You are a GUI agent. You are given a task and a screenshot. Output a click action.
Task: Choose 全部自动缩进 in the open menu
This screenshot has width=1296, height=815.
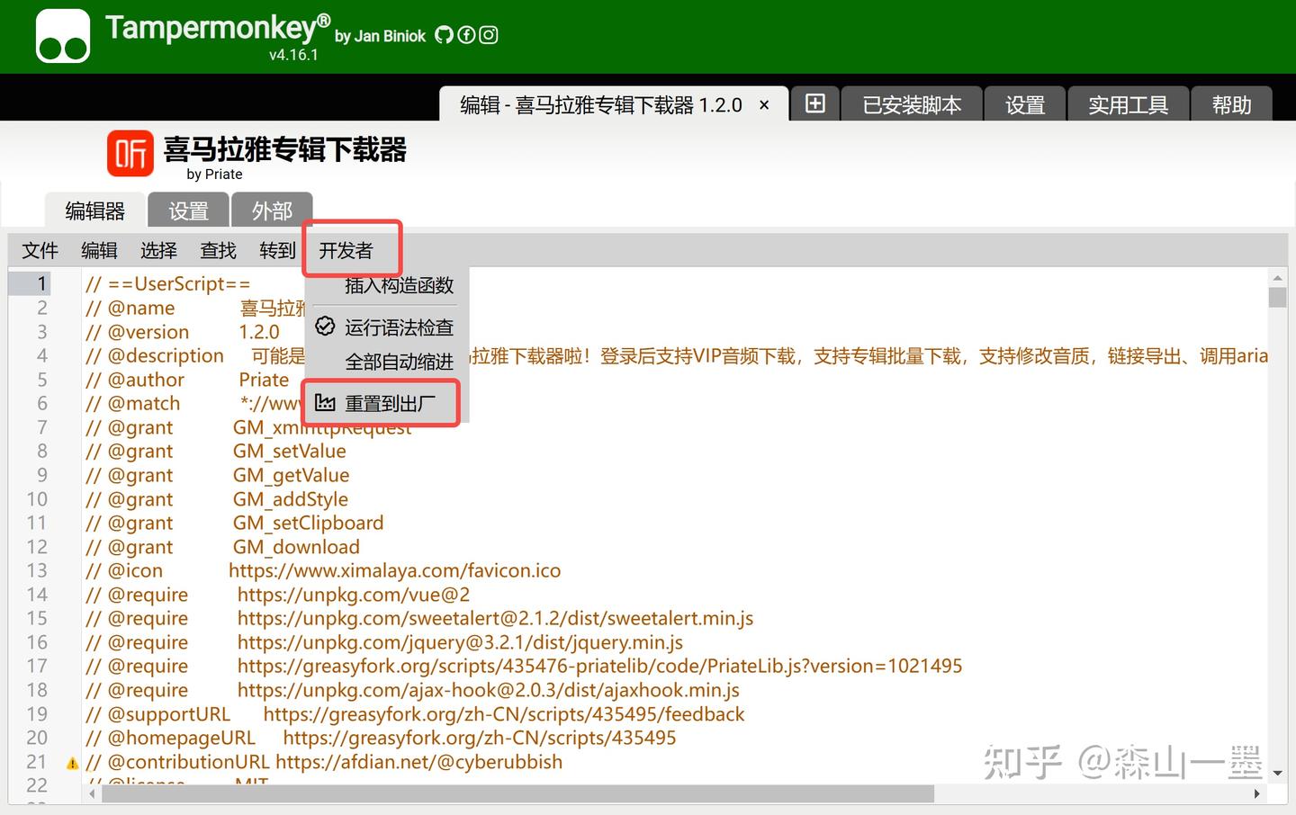[x=399, y=362]
